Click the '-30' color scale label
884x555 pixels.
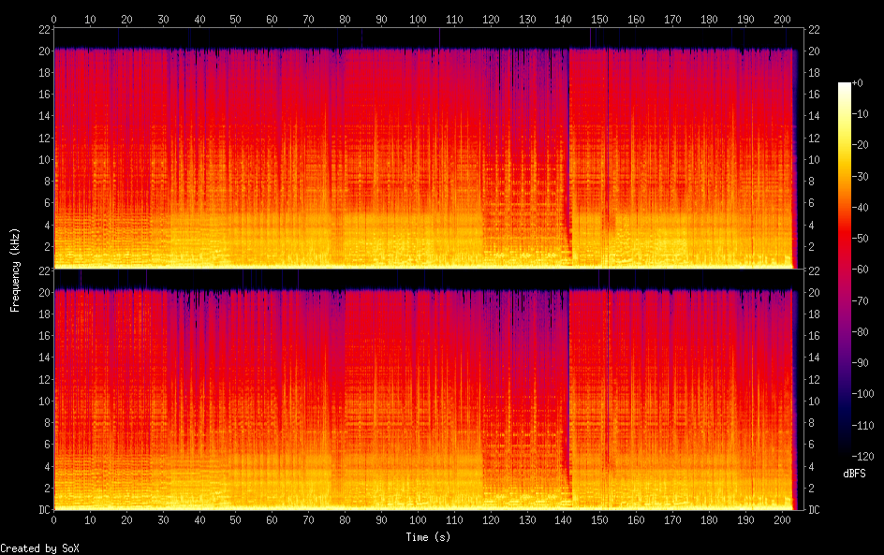click(x=860, y=176)
